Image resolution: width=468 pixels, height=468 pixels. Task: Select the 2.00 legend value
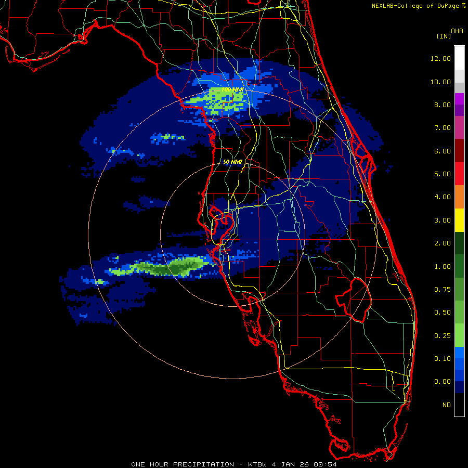pos(443,243)
